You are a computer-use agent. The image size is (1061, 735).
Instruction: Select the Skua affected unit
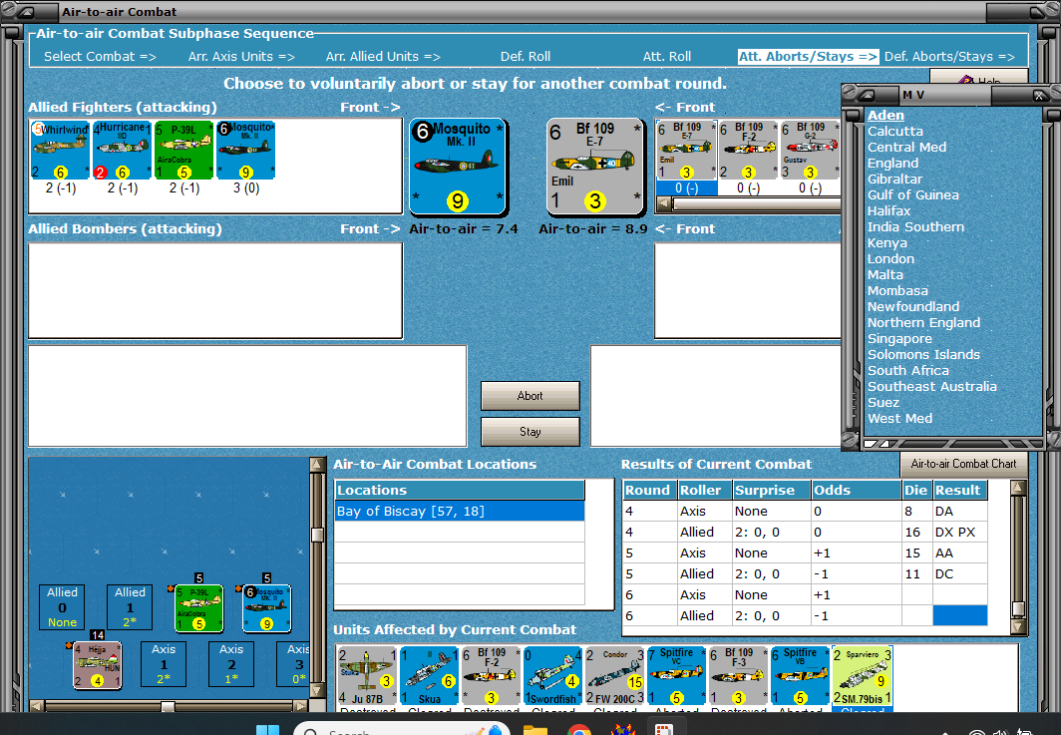coord(429,675)
